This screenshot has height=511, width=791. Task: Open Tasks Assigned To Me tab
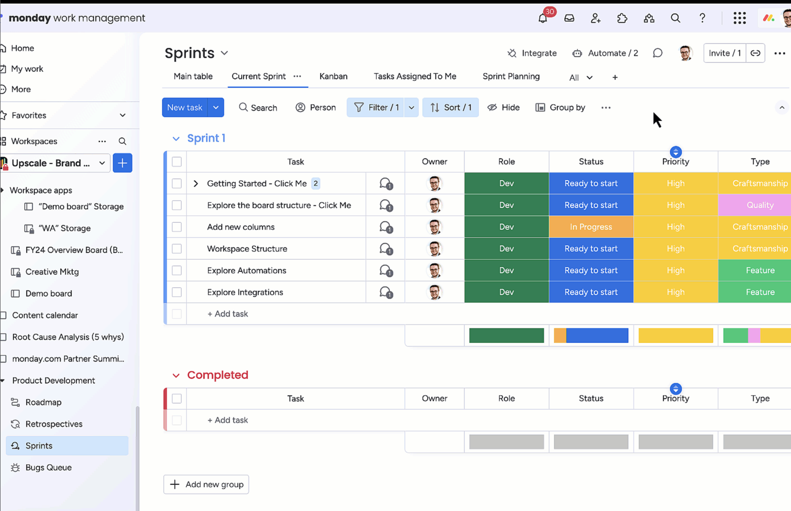pos(415,76)
